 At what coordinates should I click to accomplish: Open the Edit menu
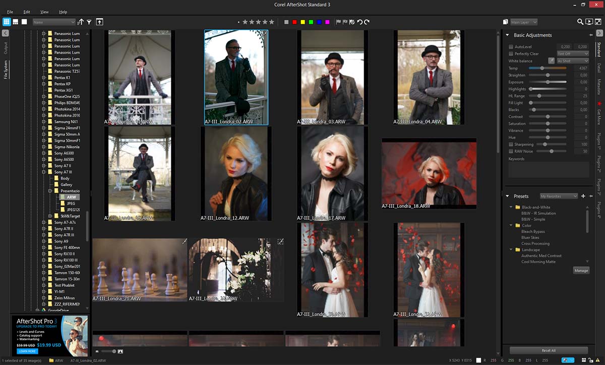click(27, 12)
